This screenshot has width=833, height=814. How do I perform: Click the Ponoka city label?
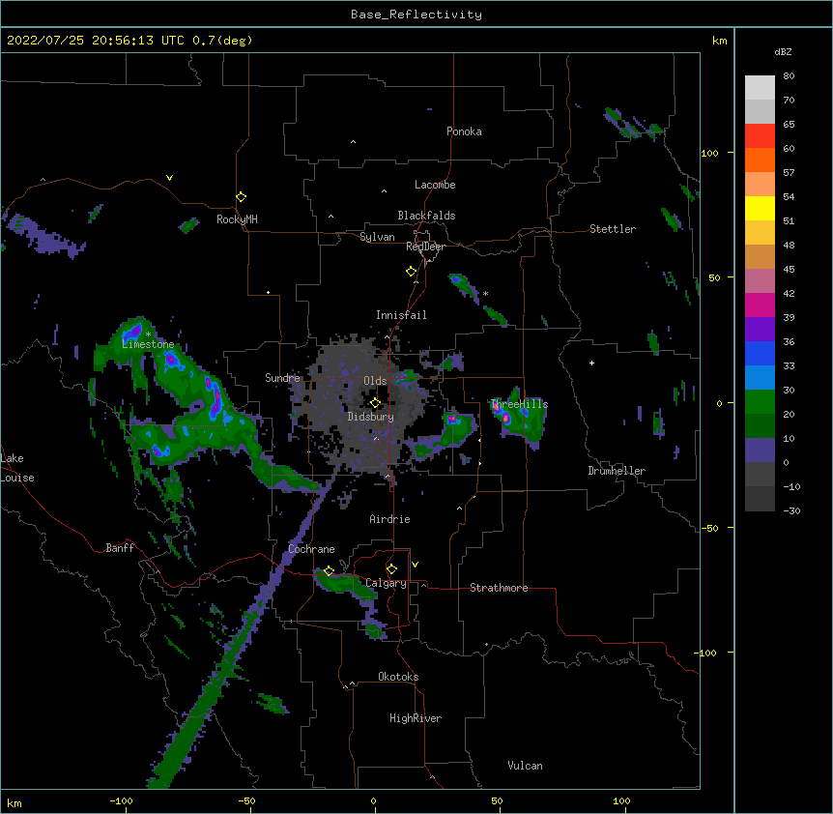click(464, 131)
